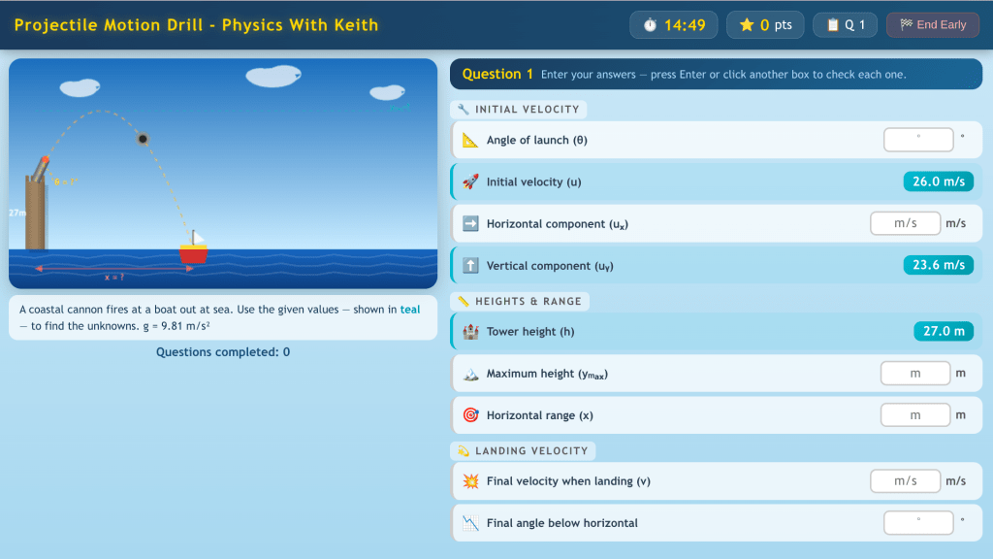The width and height of the screenshot is (993, 559).
Task: Click the final angle below horizontal input
Action: click(918, 523)
